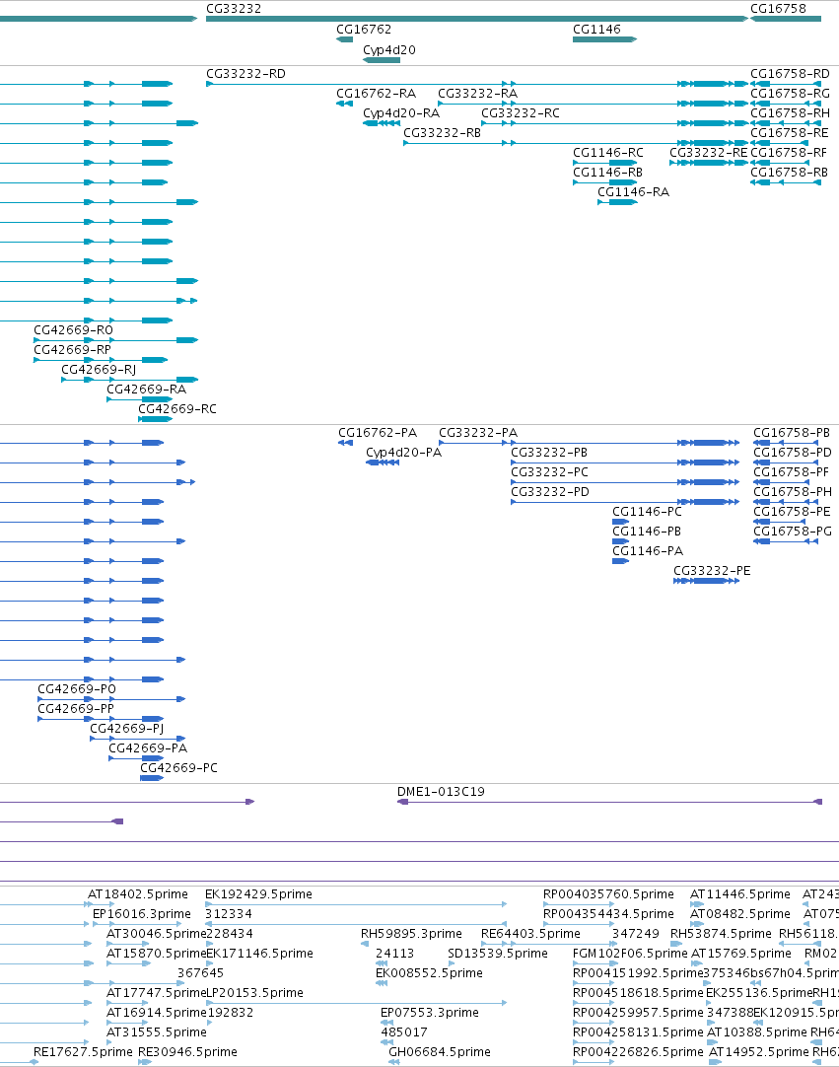Click protein CG1146-PC
The height and width of the screenshot is (1067, 839).
(647, 512)
